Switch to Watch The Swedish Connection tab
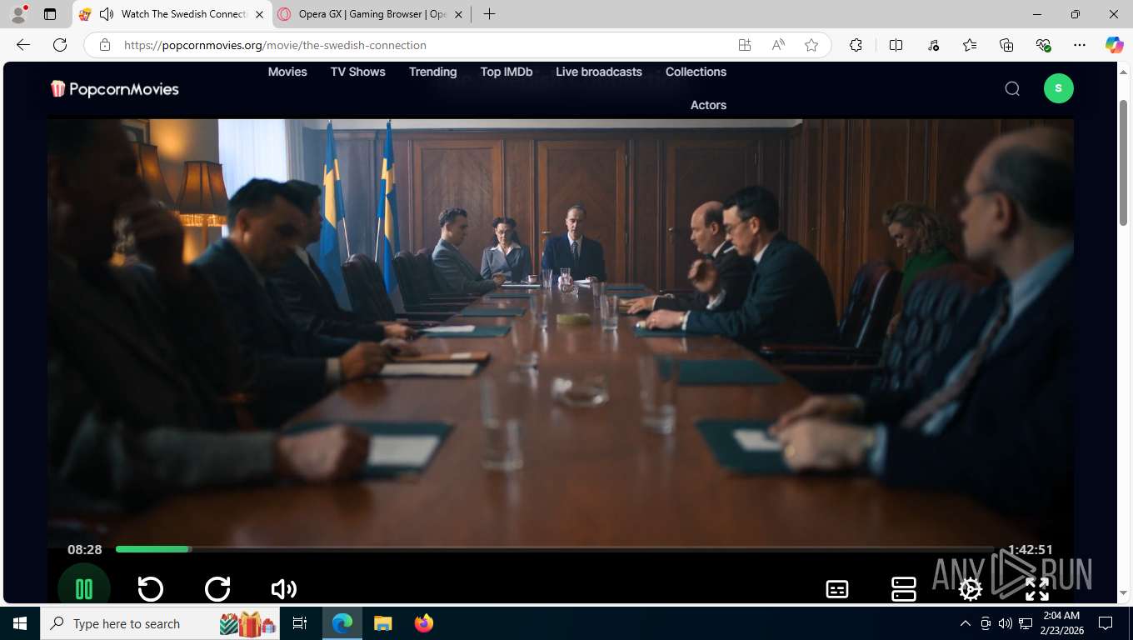Screen dimensions: 1133x640 point(172,14)
